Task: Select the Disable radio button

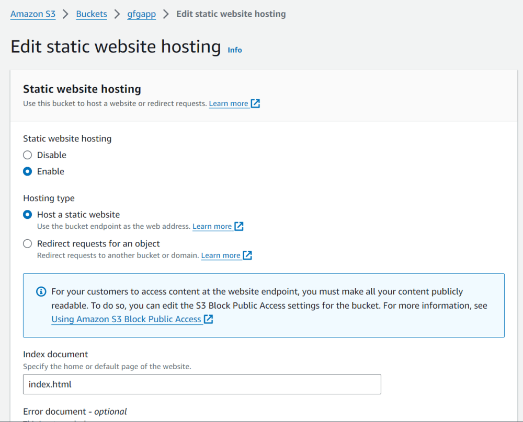Action: point(28,155)
